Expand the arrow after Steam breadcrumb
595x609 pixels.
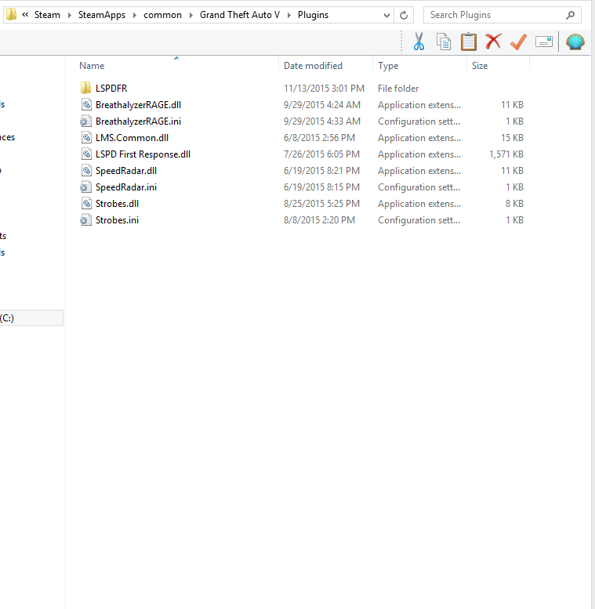(x=70, y=15)
